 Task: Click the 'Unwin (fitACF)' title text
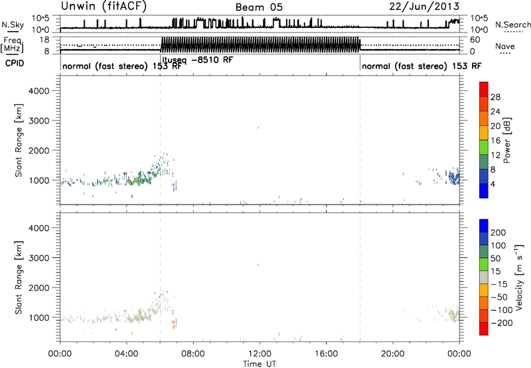[104, 7]
